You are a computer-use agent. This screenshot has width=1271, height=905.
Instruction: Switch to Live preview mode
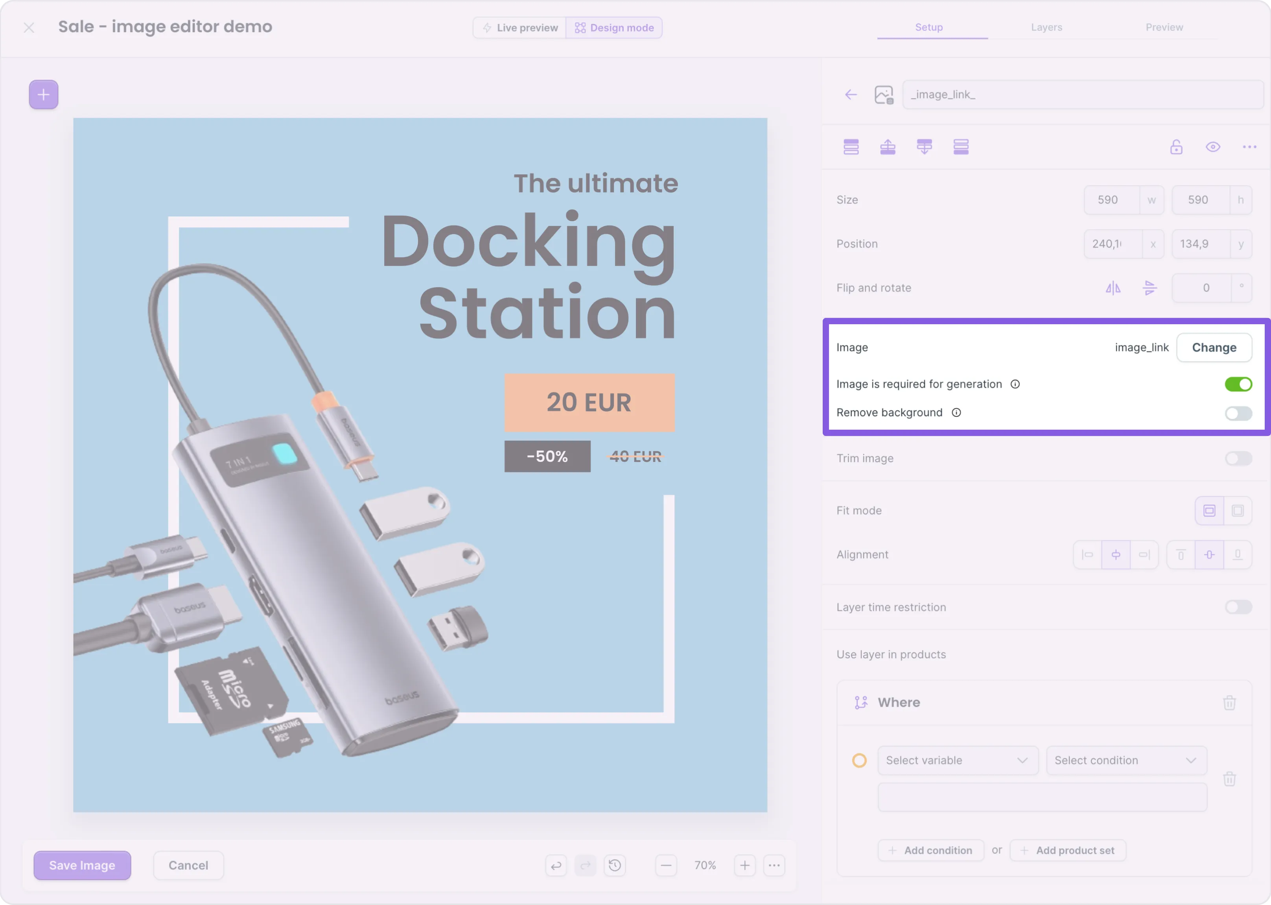(519, 27)
